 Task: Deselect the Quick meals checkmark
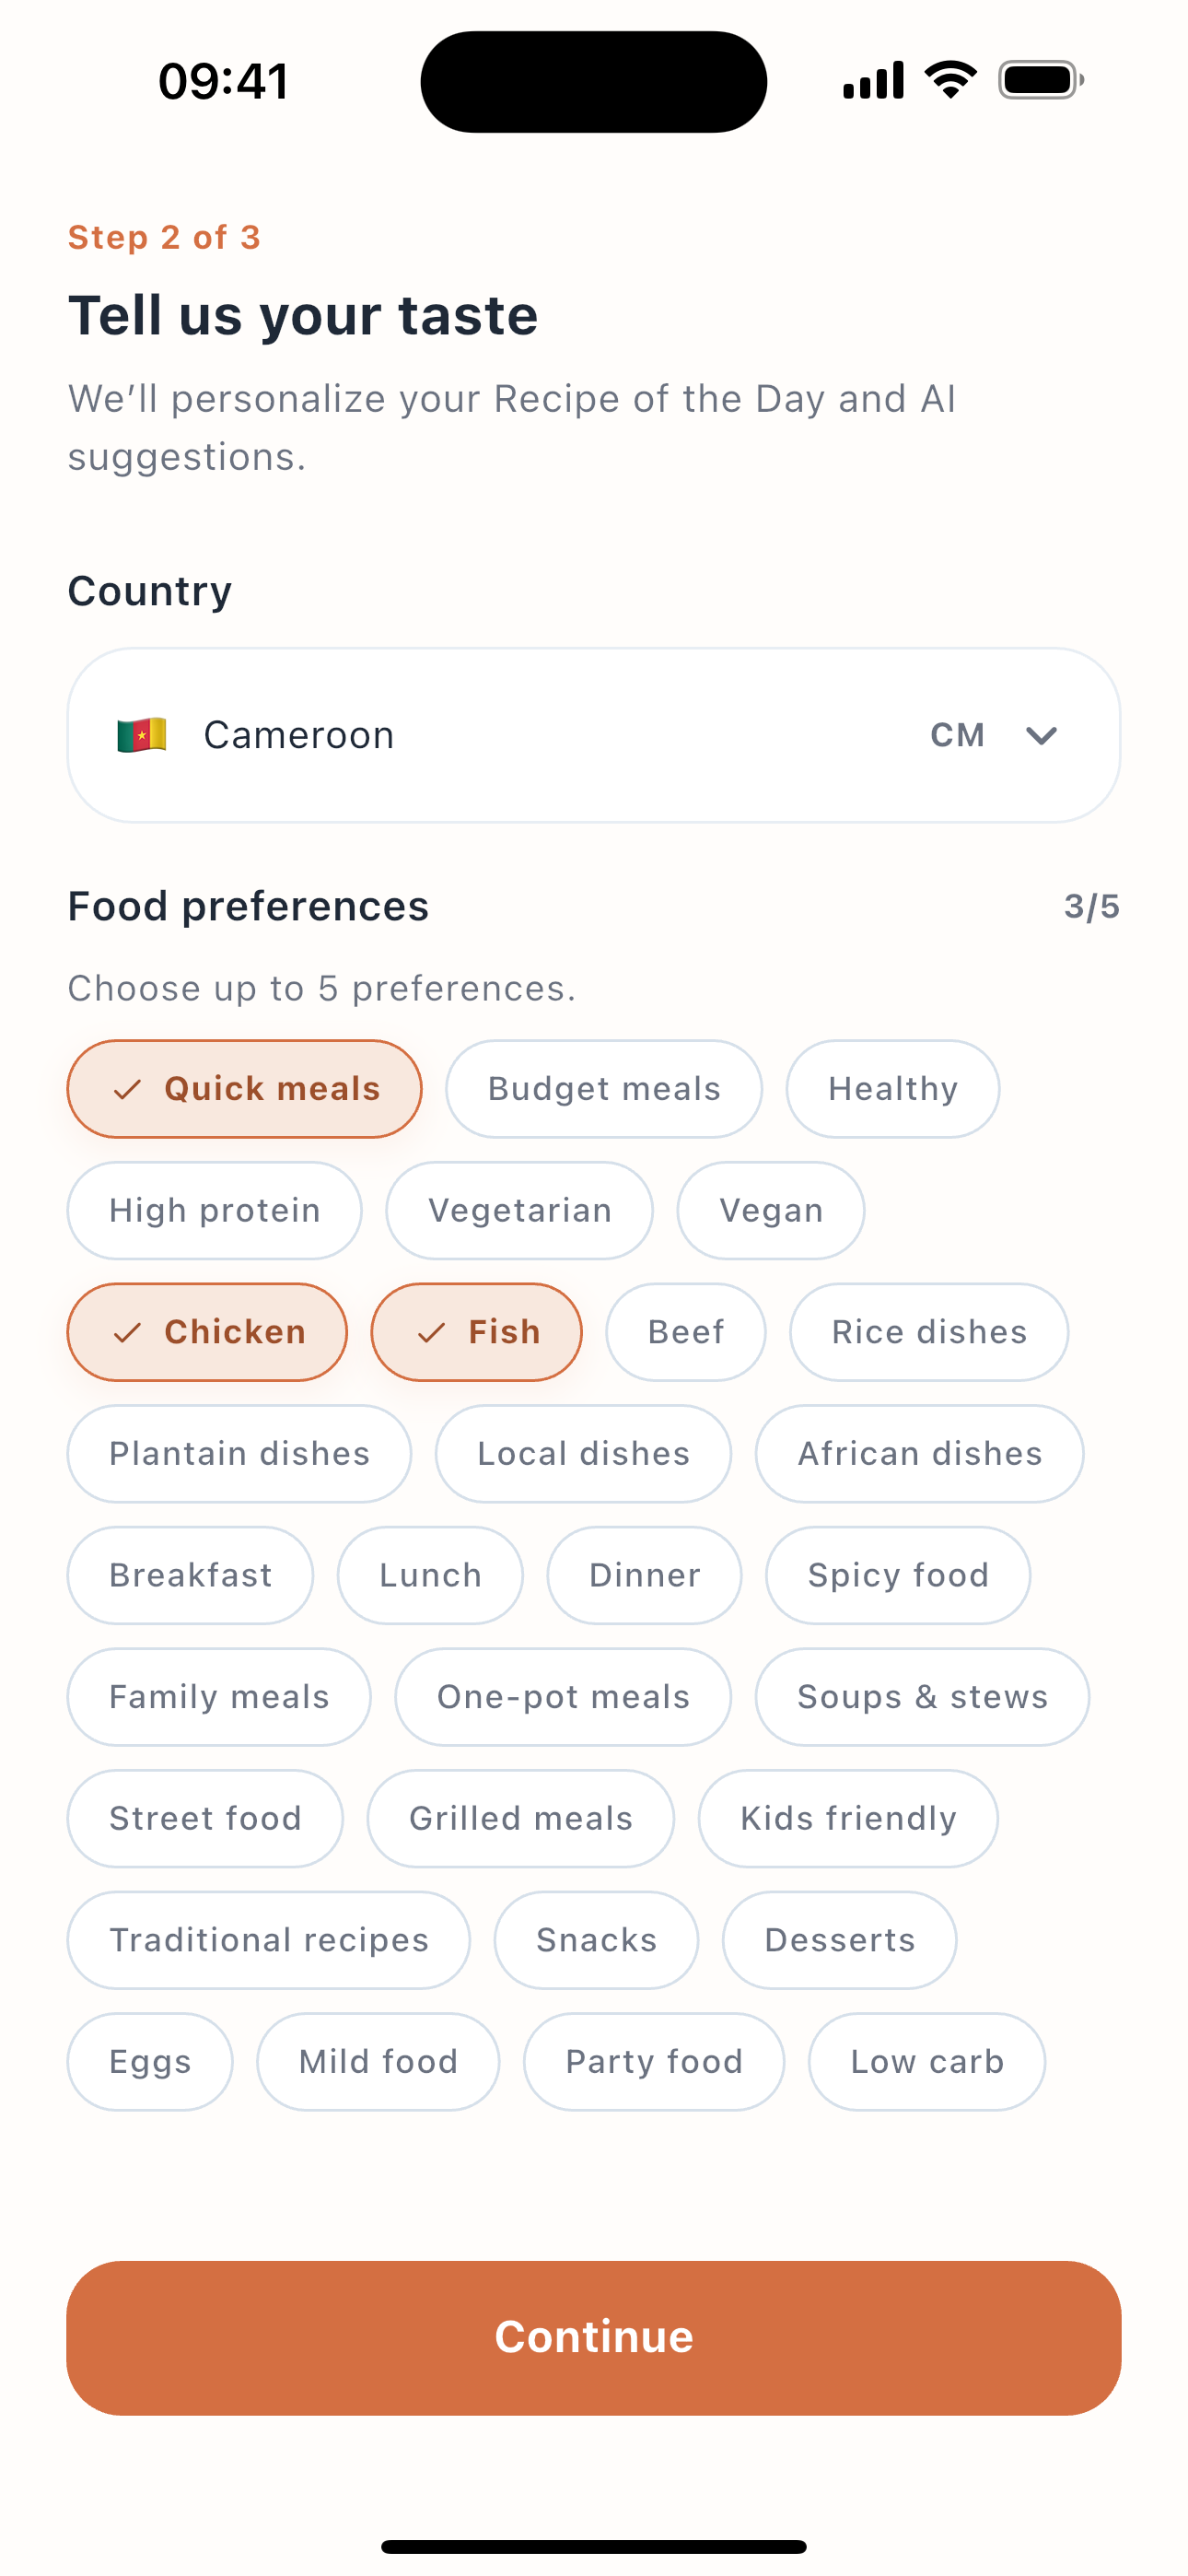tap(127, 1089)
